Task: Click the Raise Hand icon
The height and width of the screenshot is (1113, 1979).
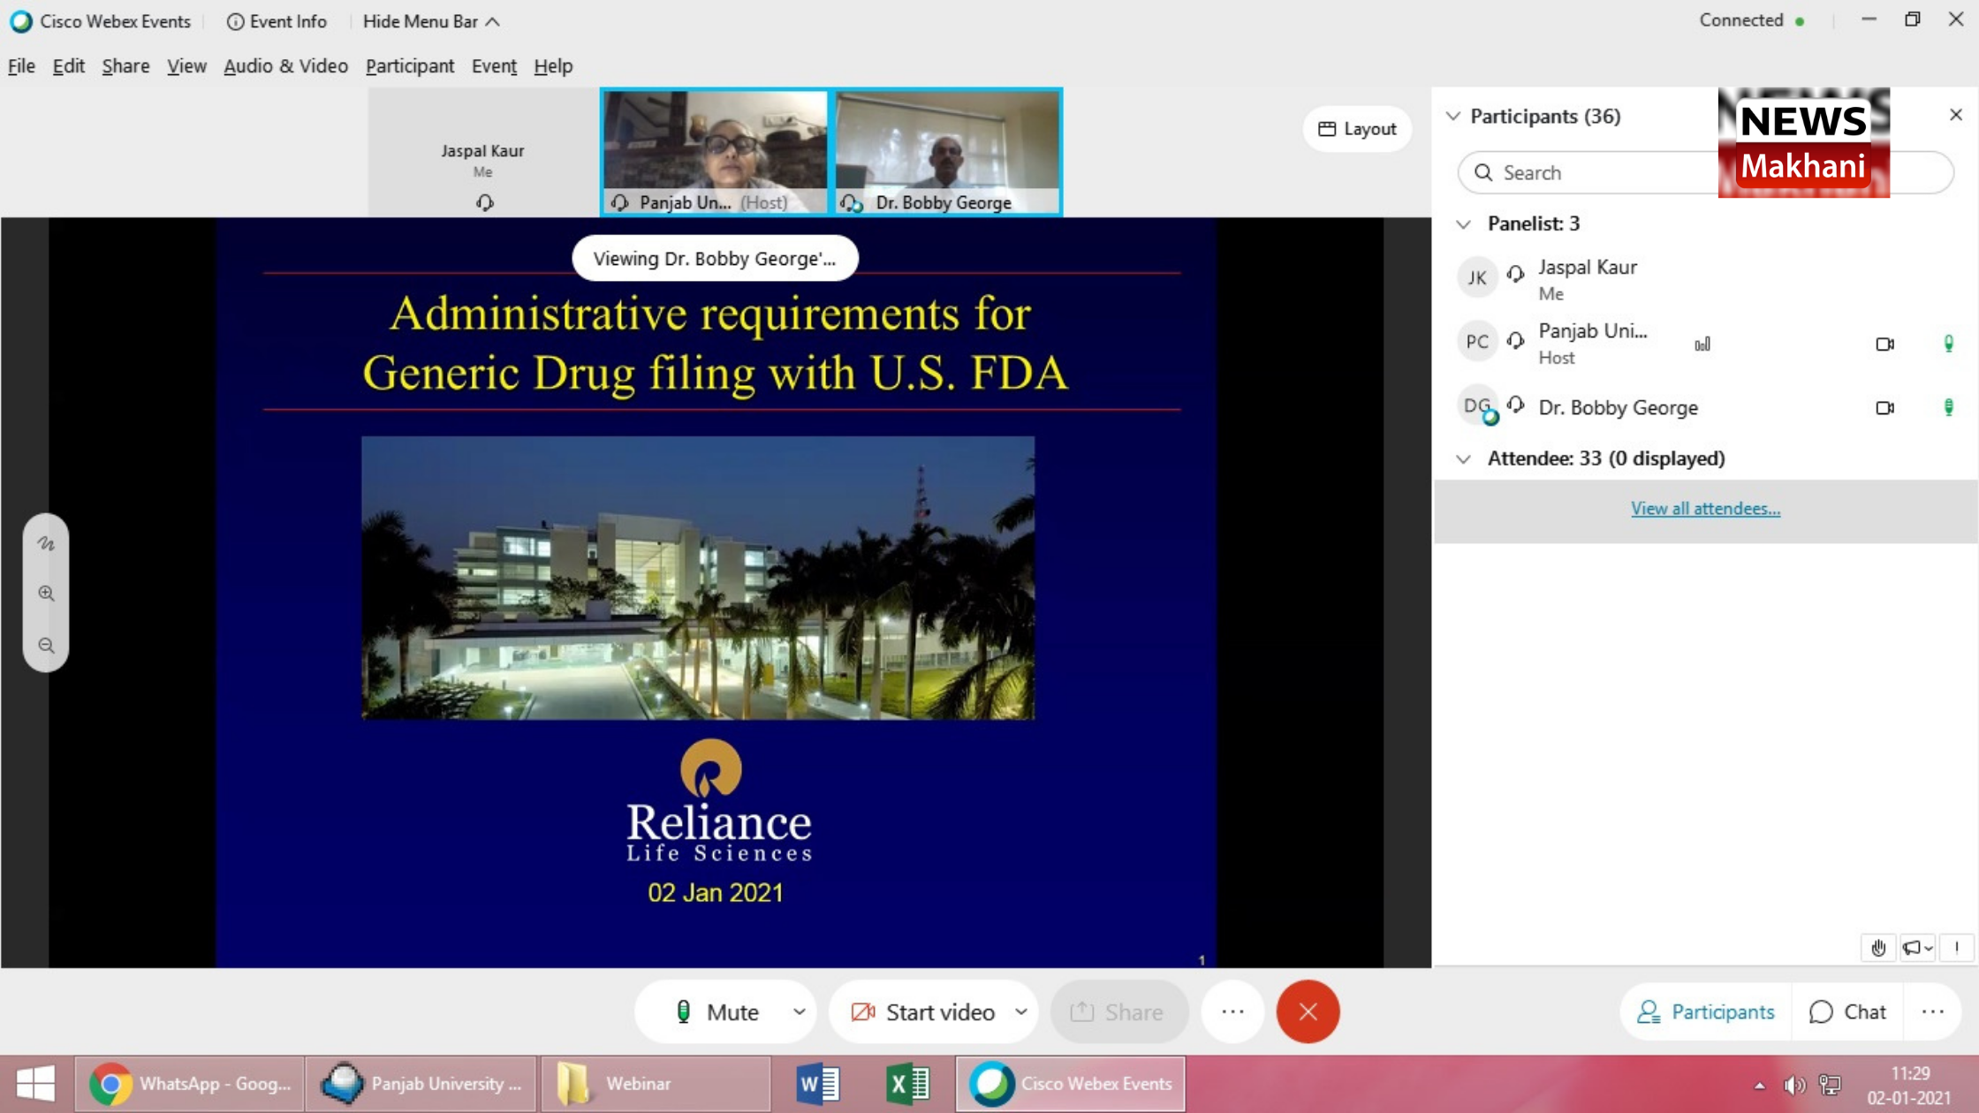Action: point(1878,948)
